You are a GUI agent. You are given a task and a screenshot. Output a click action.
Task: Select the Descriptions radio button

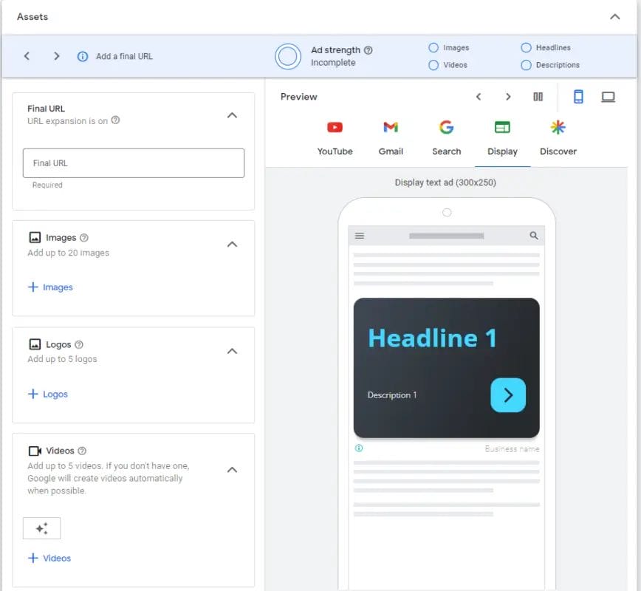[526, 64]
